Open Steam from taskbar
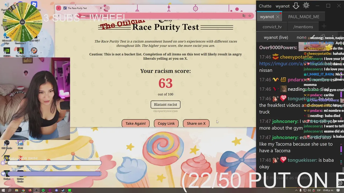Viewport: 344px width, 193px height. click(63, 190)
